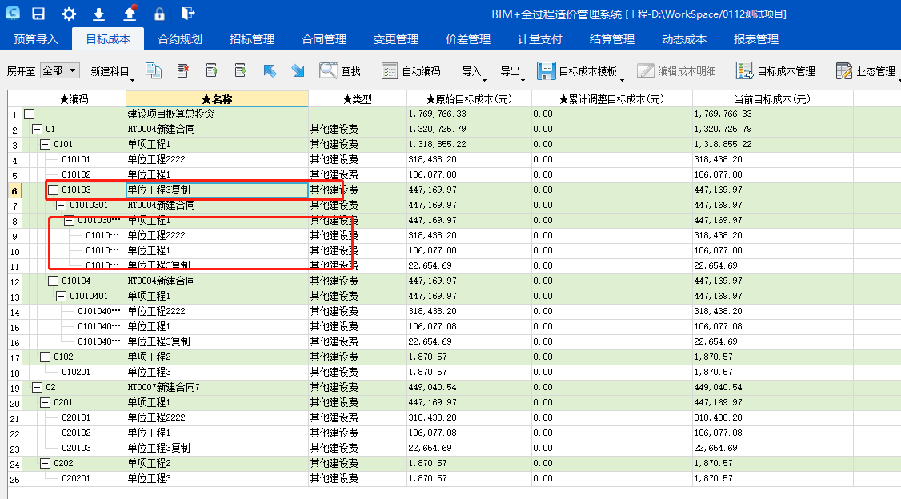
Task: Click the blue up-left arrow icon
Action: [270, 70]
